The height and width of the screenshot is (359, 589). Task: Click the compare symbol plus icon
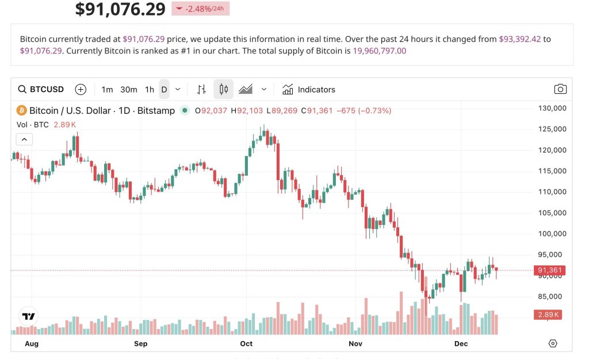coord(80,89)
